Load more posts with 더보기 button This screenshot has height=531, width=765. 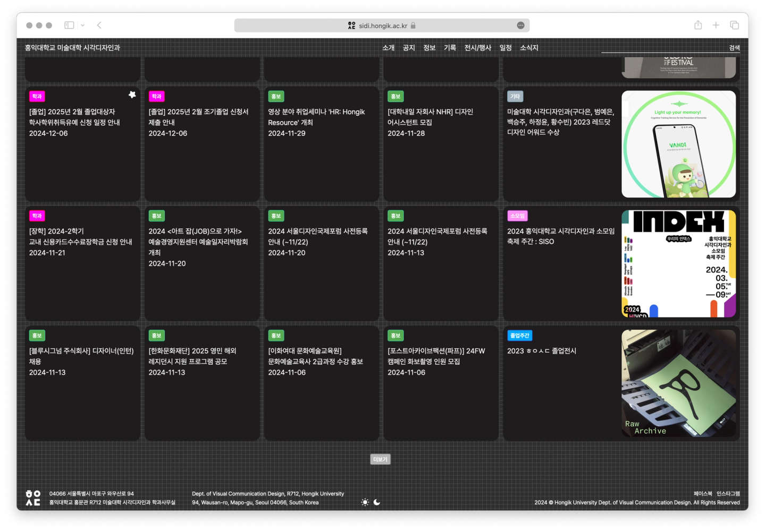pos(381,459)
